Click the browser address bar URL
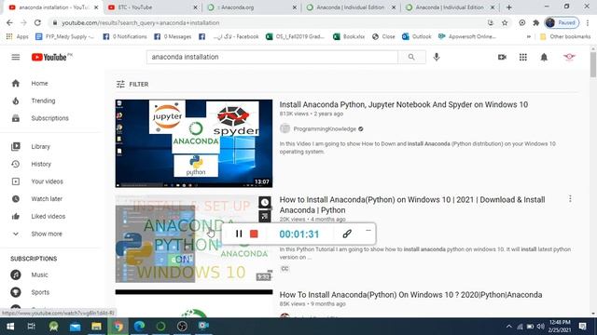 pyautogui.click(x=141, y=22)
